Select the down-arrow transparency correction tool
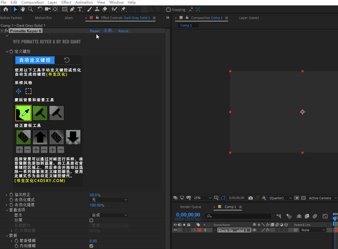Screen dimensions: 338x249 pyautogui.click(x=73, y=137)
